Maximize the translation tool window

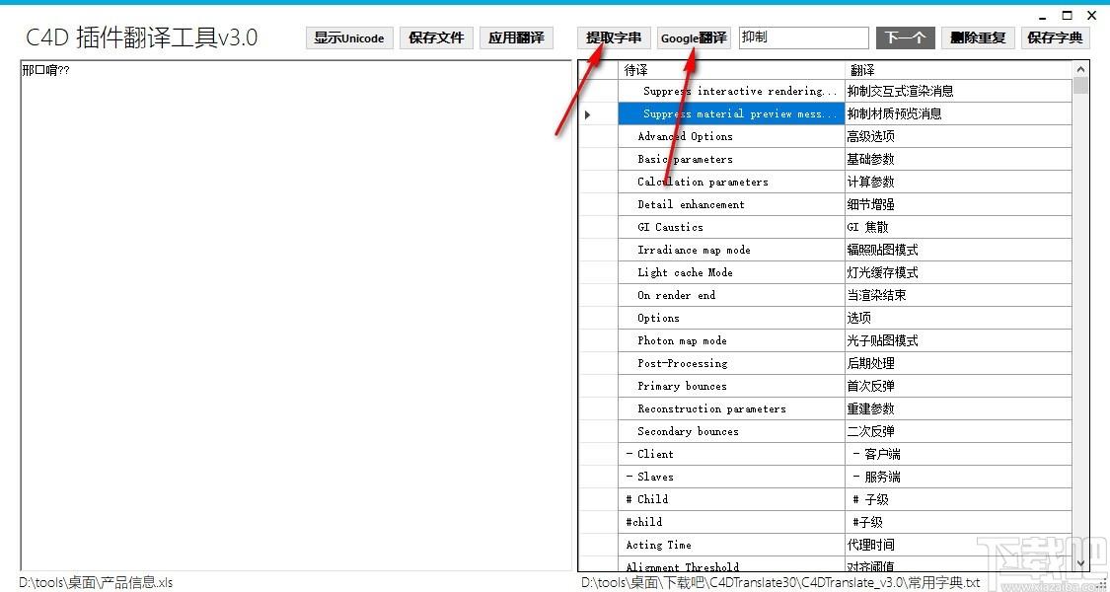[1067, 16]
